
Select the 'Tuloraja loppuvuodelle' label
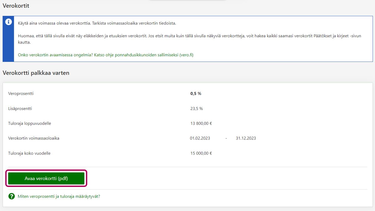(29, 123)
